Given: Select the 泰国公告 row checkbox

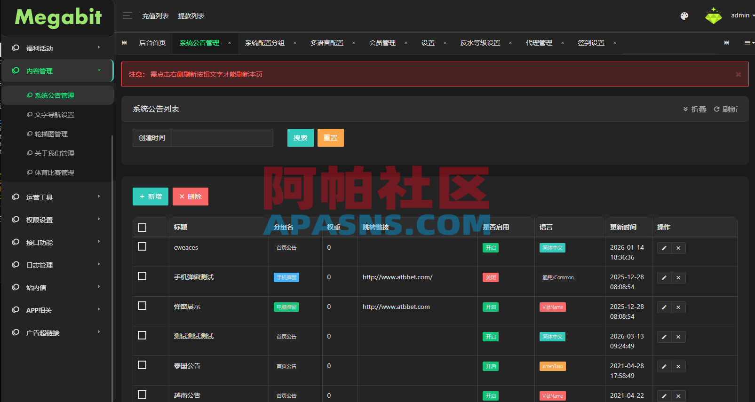Looking at the screenshot, I should (x=142, y=365).
